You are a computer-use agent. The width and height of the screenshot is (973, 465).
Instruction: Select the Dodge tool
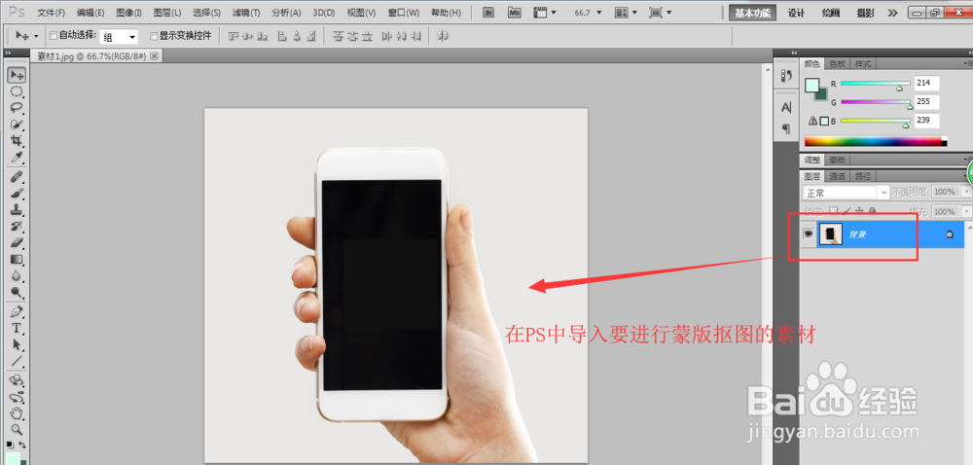(x=17, y=292)
